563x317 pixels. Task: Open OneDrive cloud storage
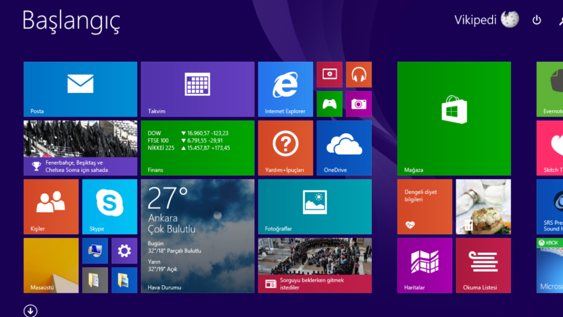pyautogui.click(x=344, y=147)
